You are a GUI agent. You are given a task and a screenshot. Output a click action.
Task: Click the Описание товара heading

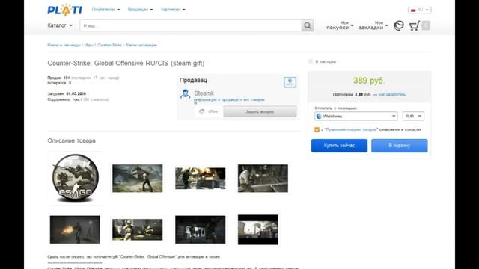[72, 140]
